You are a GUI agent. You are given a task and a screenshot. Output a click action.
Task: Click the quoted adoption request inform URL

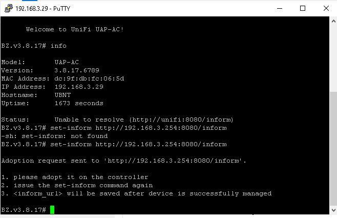tap(173, 161)
